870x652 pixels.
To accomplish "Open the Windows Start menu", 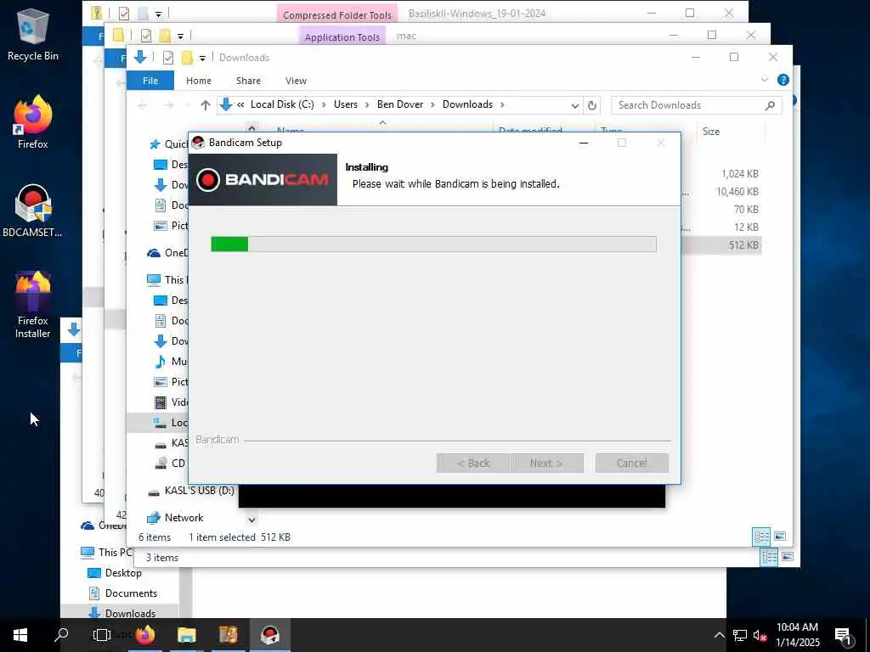I will 20,635.
